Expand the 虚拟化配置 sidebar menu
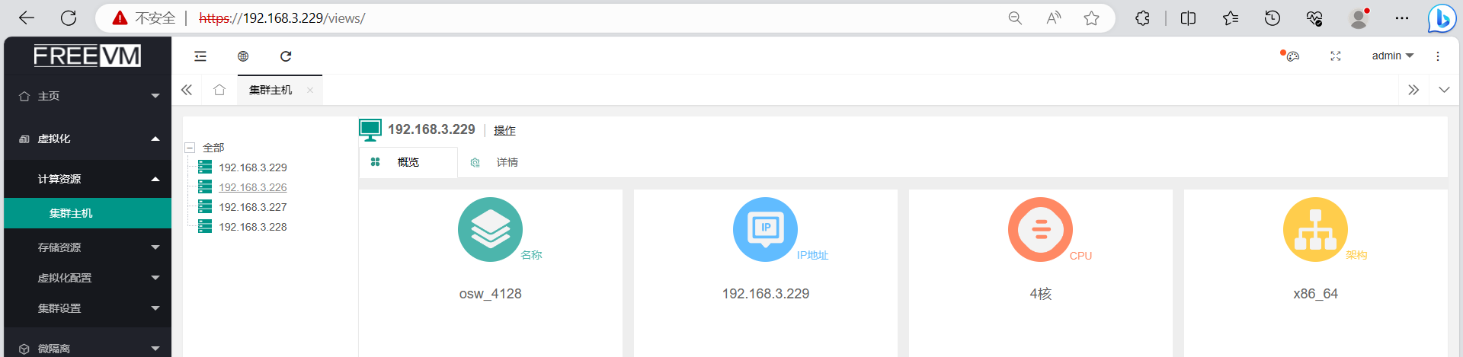 [88, 278]
